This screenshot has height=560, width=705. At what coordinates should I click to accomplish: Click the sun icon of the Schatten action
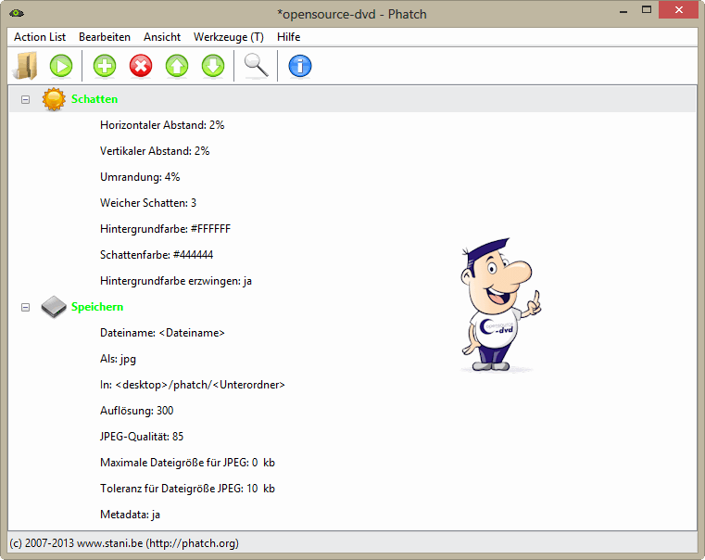pos(54,99)
